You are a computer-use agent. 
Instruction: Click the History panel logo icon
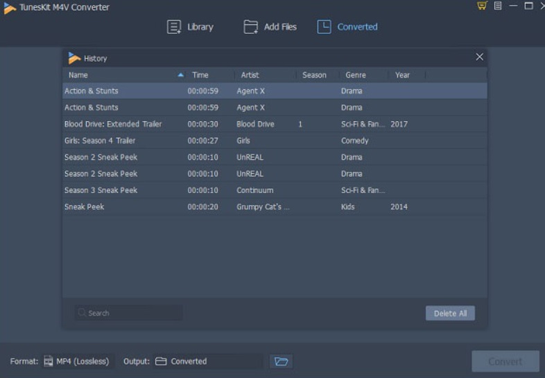[x=74, y=58]
